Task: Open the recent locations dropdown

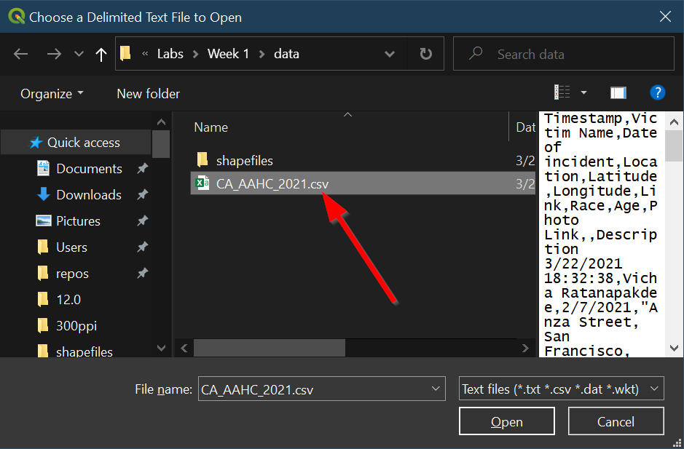Action: click(x=79, y=54)
